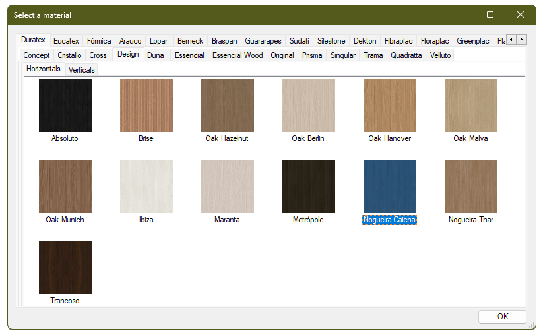This screenshot has height=335, width=541.
Task: Switch to the Cristallo collection tab
Action: tap(69, 55)
